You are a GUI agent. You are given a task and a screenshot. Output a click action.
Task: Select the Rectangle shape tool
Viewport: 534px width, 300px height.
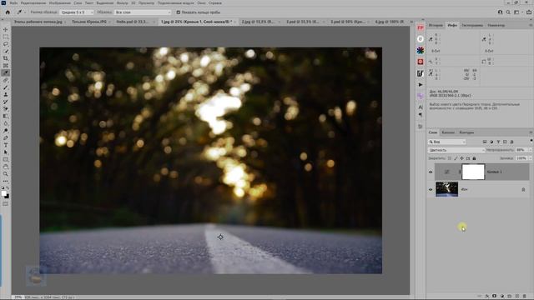(x=6, y=159)
